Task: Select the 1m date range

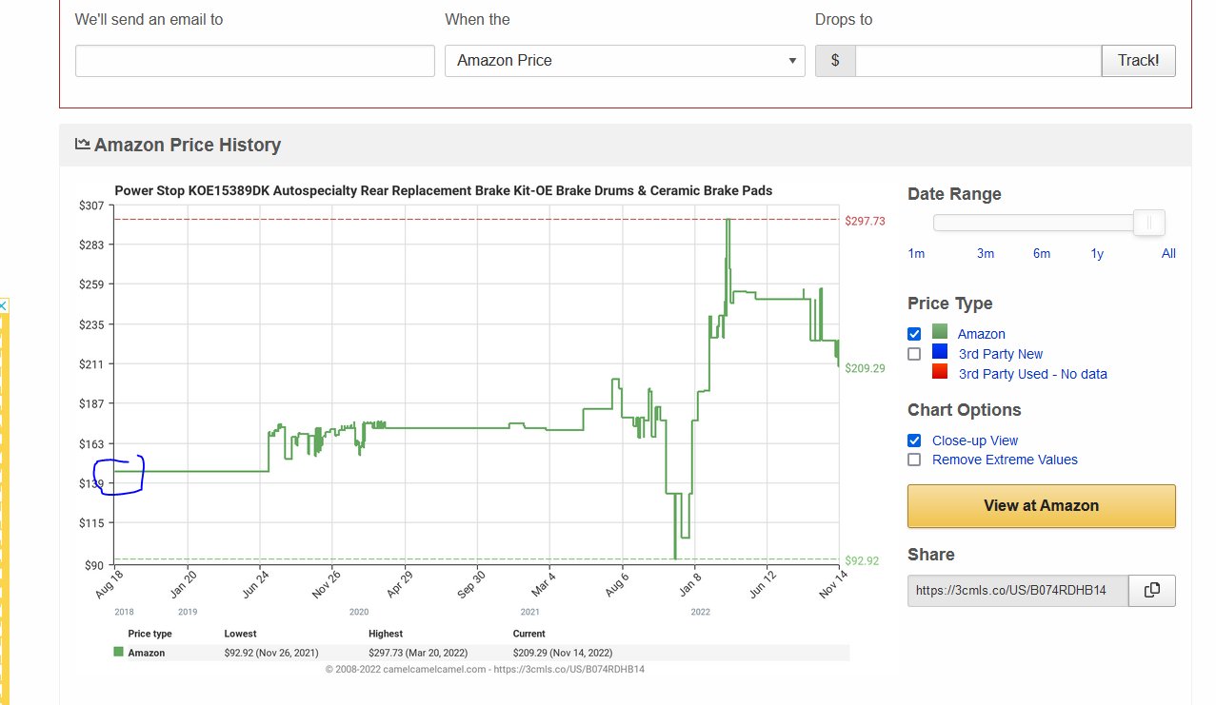Action: (916, 253)
